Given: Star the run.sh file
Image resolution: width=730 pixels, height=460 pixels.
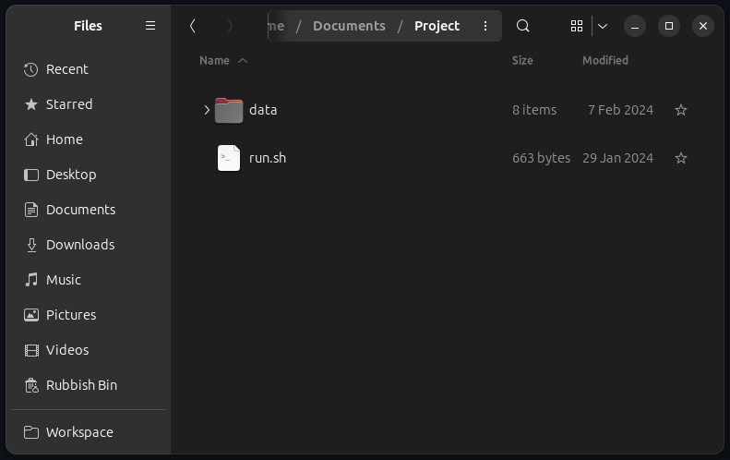Looking at the screenshot, I should 681,158.
